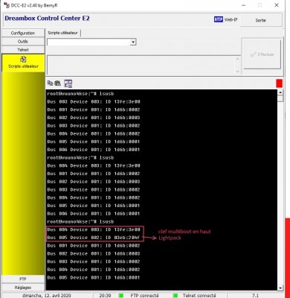
Task: Click the Web-IF button label
Action: click(231, 19)
